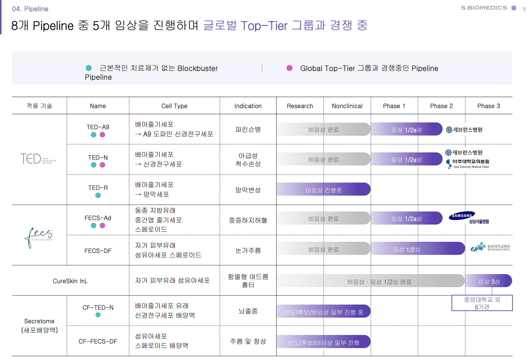This screenshot has width=530, height=361.
Task: Click the 적용 기술 column header
Action: (39, 106)
